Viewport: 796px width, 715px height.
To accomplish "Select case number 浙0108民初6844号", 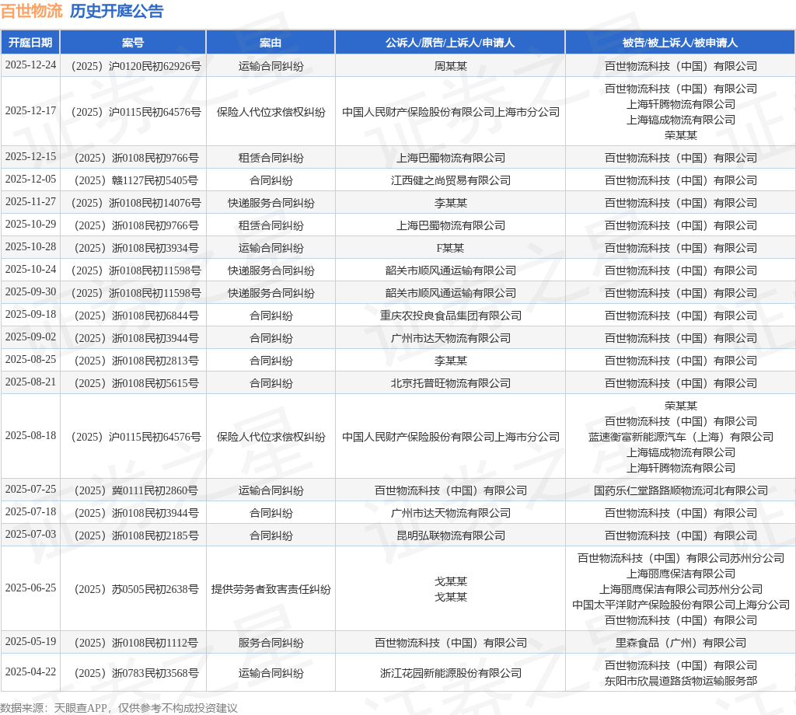I will coord(136,316).
